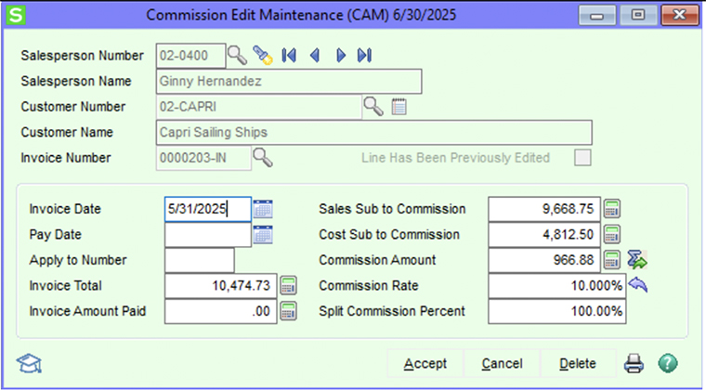Image resolution: width=706 pixels, height=390 pixels.
Task: Jump to the last salesperson record
Action: (x=365, y=56)
